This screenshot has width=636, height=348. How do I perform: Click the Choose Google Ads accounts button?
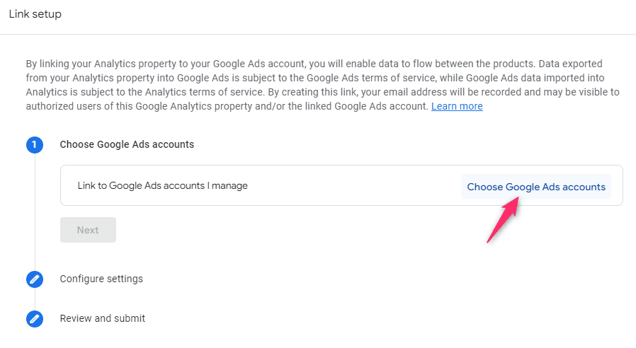tap(536, 187)
